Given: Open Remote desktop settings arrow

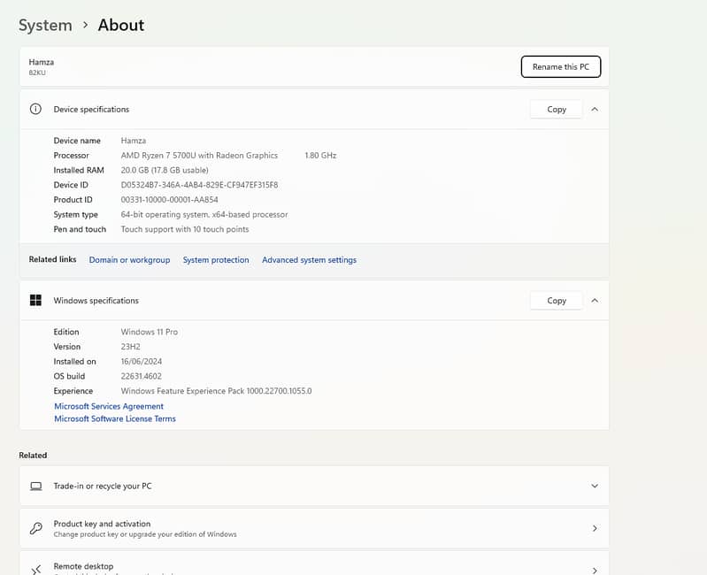Looking at the screenshot, I should point(595,570).
